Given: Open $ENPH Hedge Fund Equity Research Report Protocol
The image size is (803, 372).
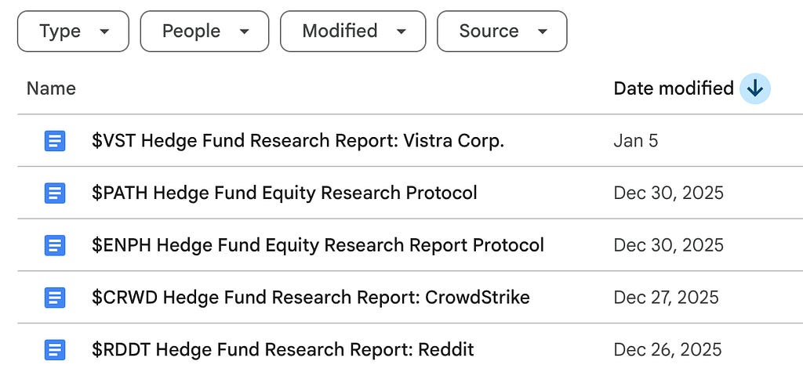Looking at the screenshot, I should coord(318,245).
